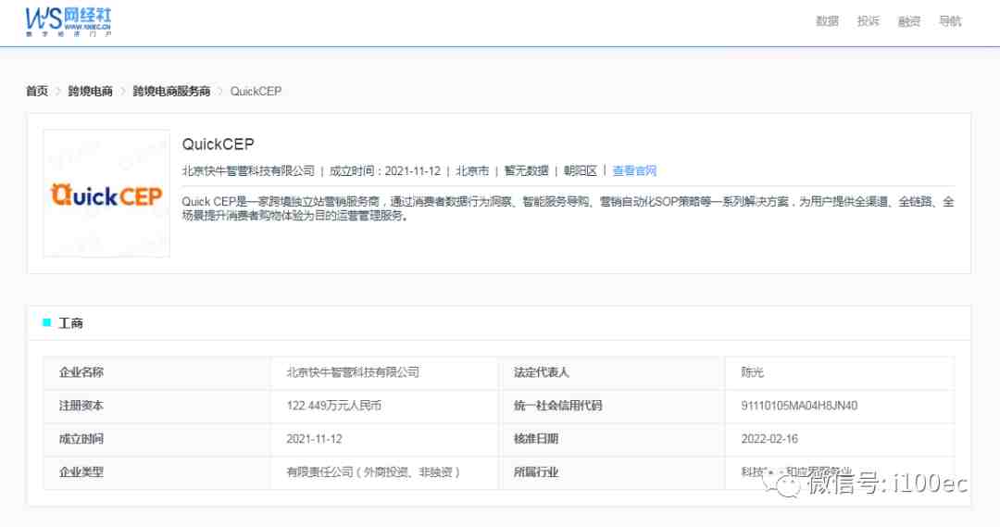Click the 网经社 site logo
This screenshot has height=527, width=1000.
(69, 21)
